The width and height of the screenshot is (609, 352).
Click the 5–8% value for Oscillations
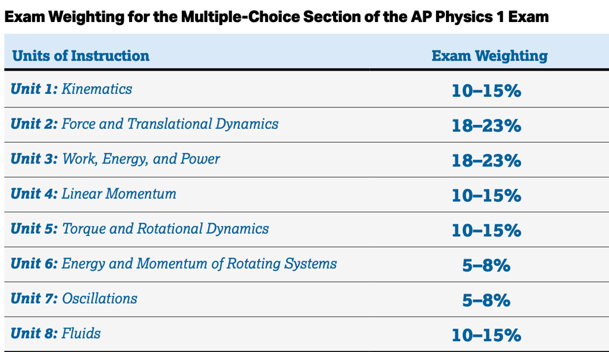(x=486, y=300)
